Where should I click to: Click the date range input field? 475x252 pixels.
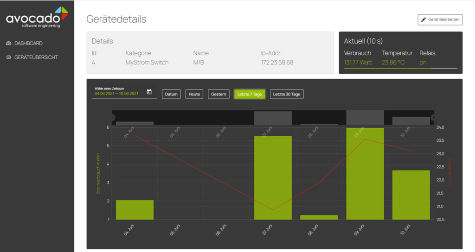118,93
